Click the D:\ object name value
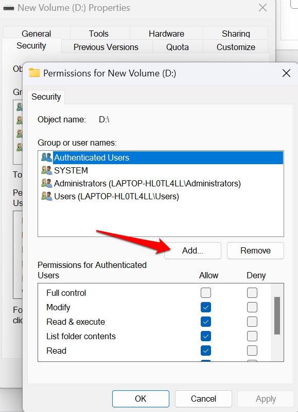298x412 pixels. coord(104,120)
